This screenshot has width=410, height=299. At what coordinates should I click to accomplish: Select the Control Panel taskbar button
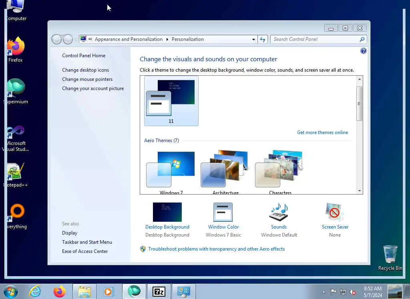pos(183,291)
